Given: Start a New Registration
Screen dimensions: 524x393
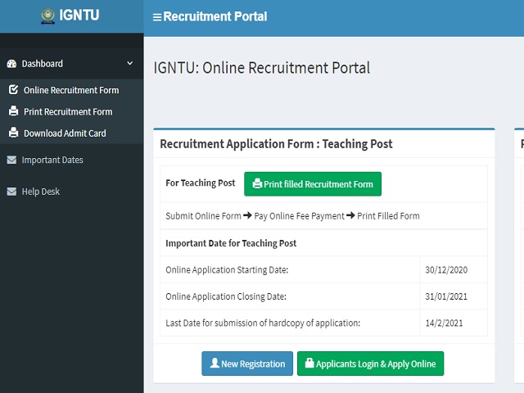Looking at the screenshot, I should pyautogui.click(x=247, y=364).
